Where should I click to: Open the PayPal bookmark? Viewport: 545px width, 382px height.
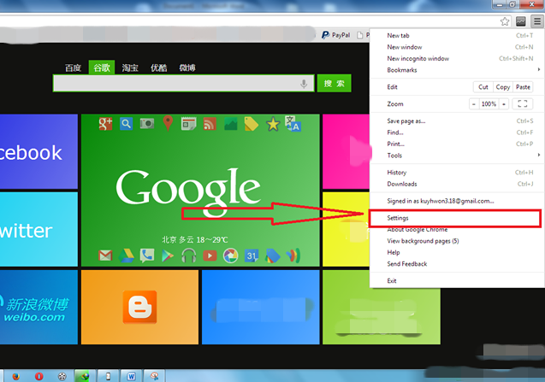pyautogui.click(x=335, y=35)
